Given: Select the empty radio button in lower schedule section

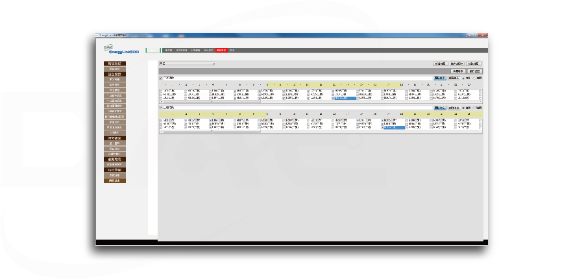Looking at the screenshot, I should [474, 108].
